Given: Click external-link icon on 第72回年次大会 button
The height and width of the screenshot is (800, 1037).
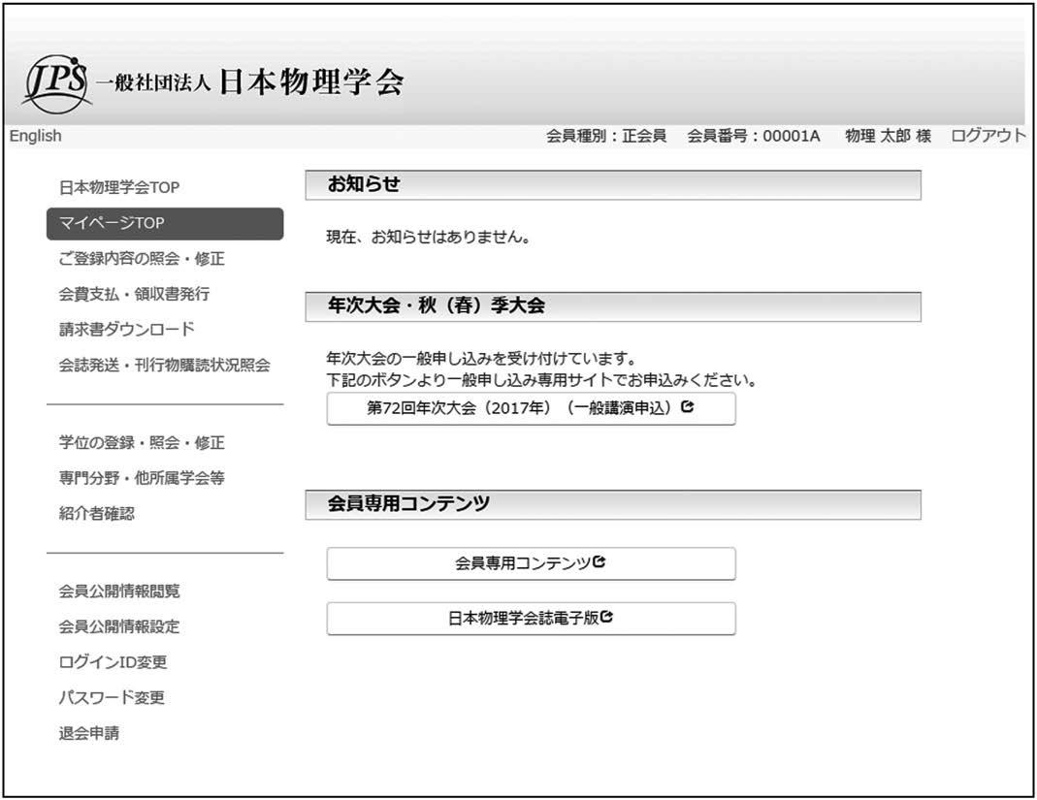Looking at the screenshot, I should point(687,407).
